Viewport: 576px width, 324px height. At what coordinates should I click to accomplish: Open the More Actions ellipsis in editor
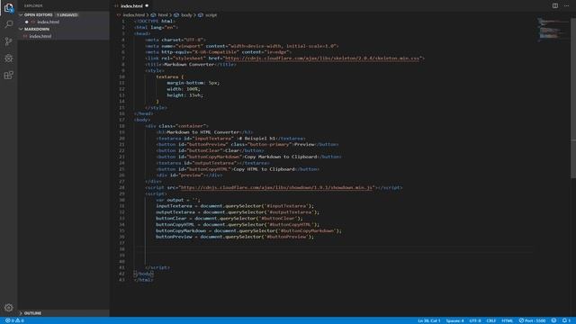pos(566,6)
